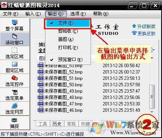Click BMP icon of 未保存截图_52.bmp
This screenshot has height=138, width=162.
click(41, 72)
